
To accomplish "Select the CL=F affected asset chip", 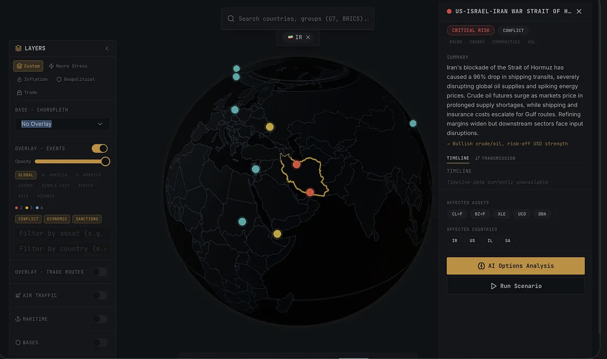I will 457,214.
